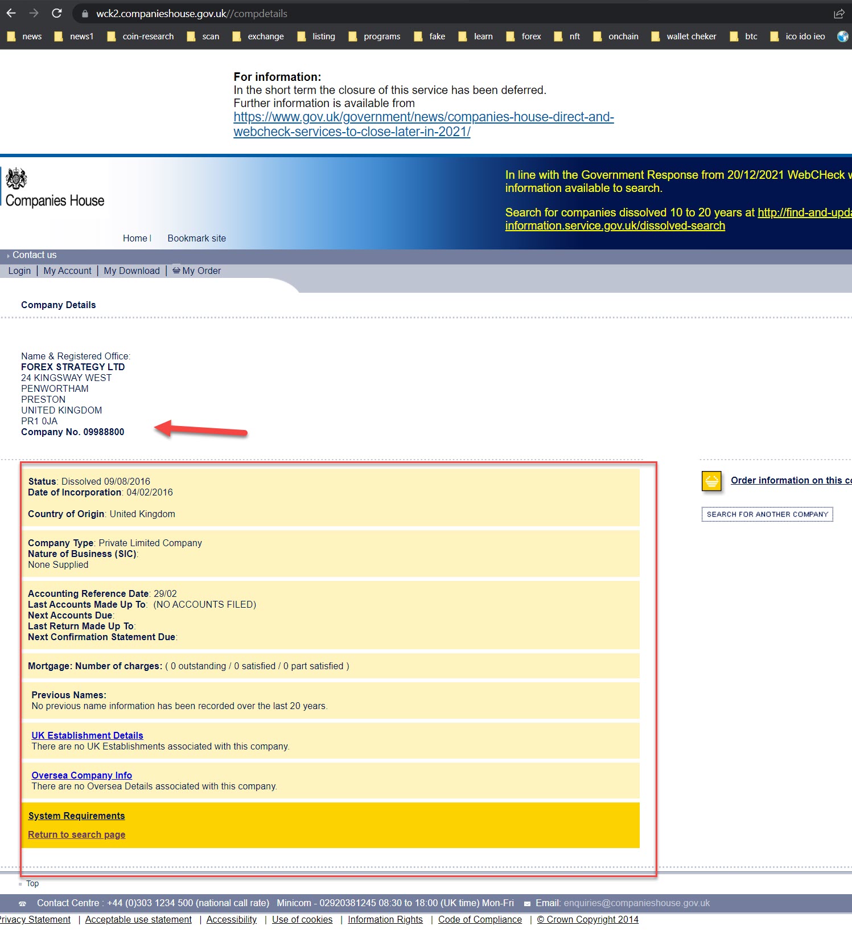Image resolution: width=852 pixels, height=946 pixels.
Task: Open the scan bookmark folder
Action: (203, 36)
